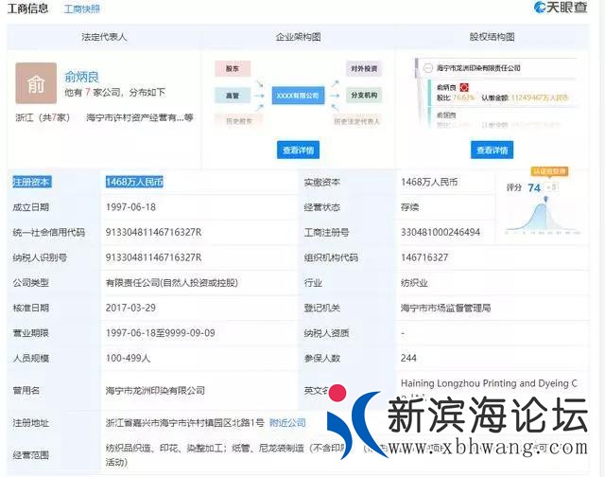Open legal representative 俞炳良 profile link

82,77
